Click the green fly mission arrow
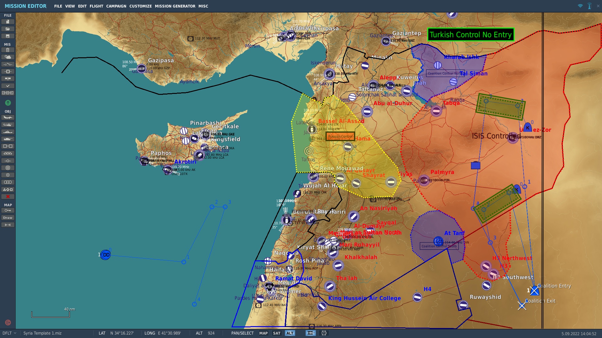This screenshot has height=338, width=602. pyautogui.click(x=8, y=103)
